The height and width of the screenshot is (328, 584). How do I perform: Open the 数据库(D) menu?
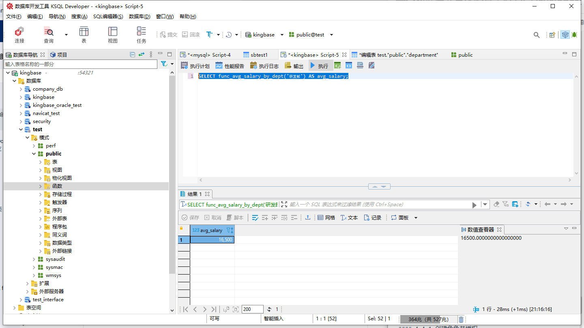click(x=139, y=17)
